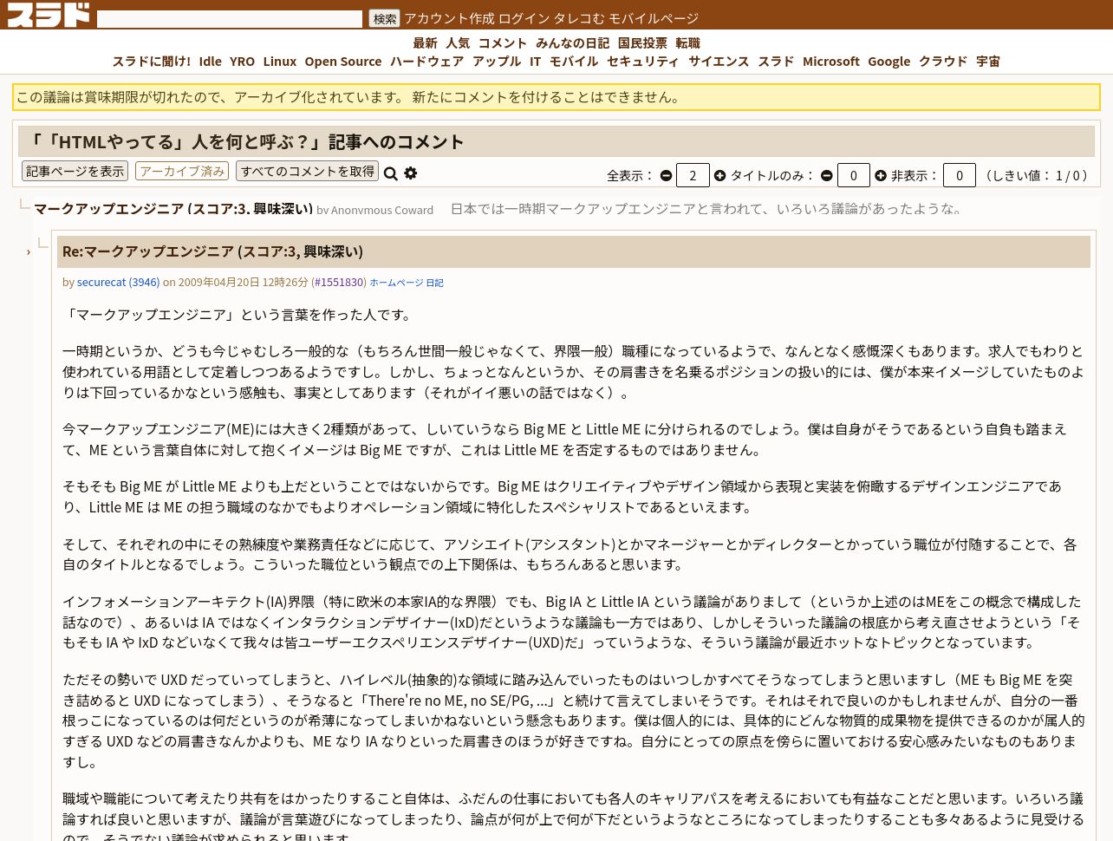Click the magnifier search icon beside すべてのコメントを取得

tap(391, 173)
